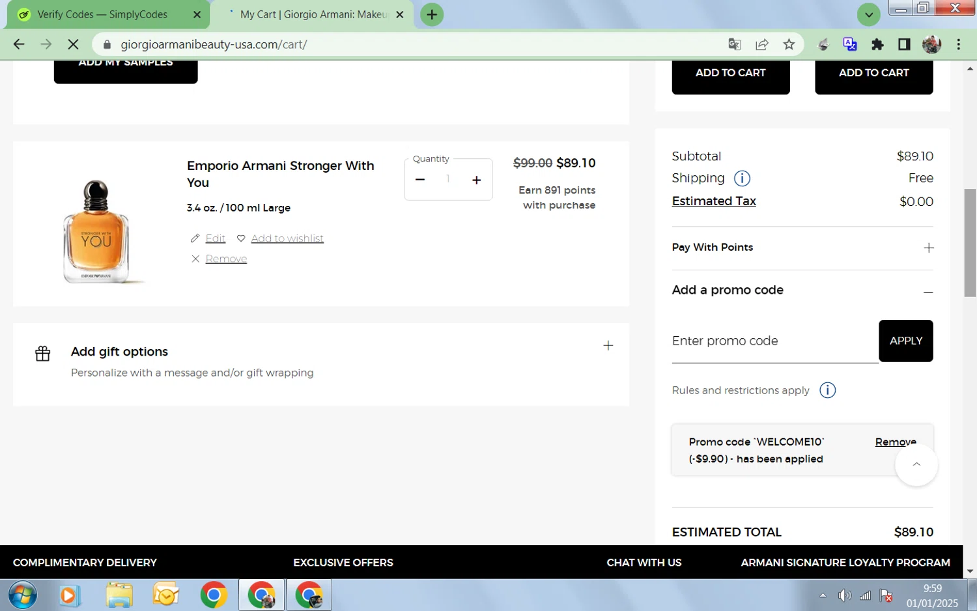Image resolution: width=977 pixels, height=611 pixels.
Task: Click the gift box icon
Action: point(43,353)
